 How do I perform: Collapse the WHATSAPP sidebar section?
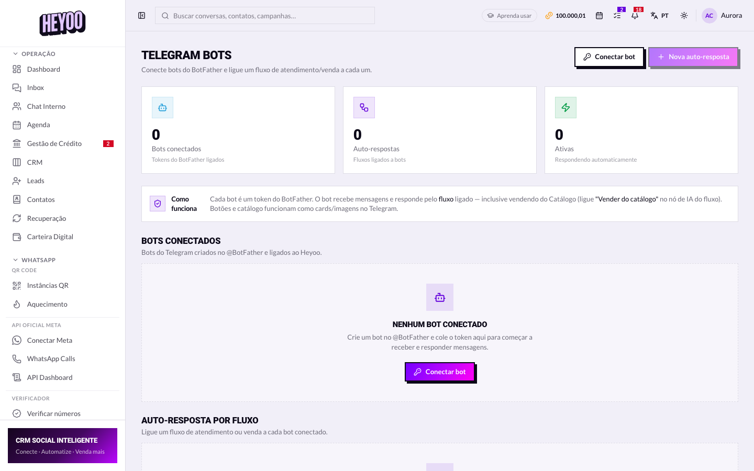pyautogui.click(x=34, y=260)
